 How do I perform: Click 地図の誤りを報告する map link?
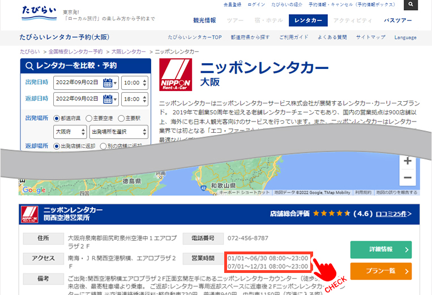(x=397, y=193)
